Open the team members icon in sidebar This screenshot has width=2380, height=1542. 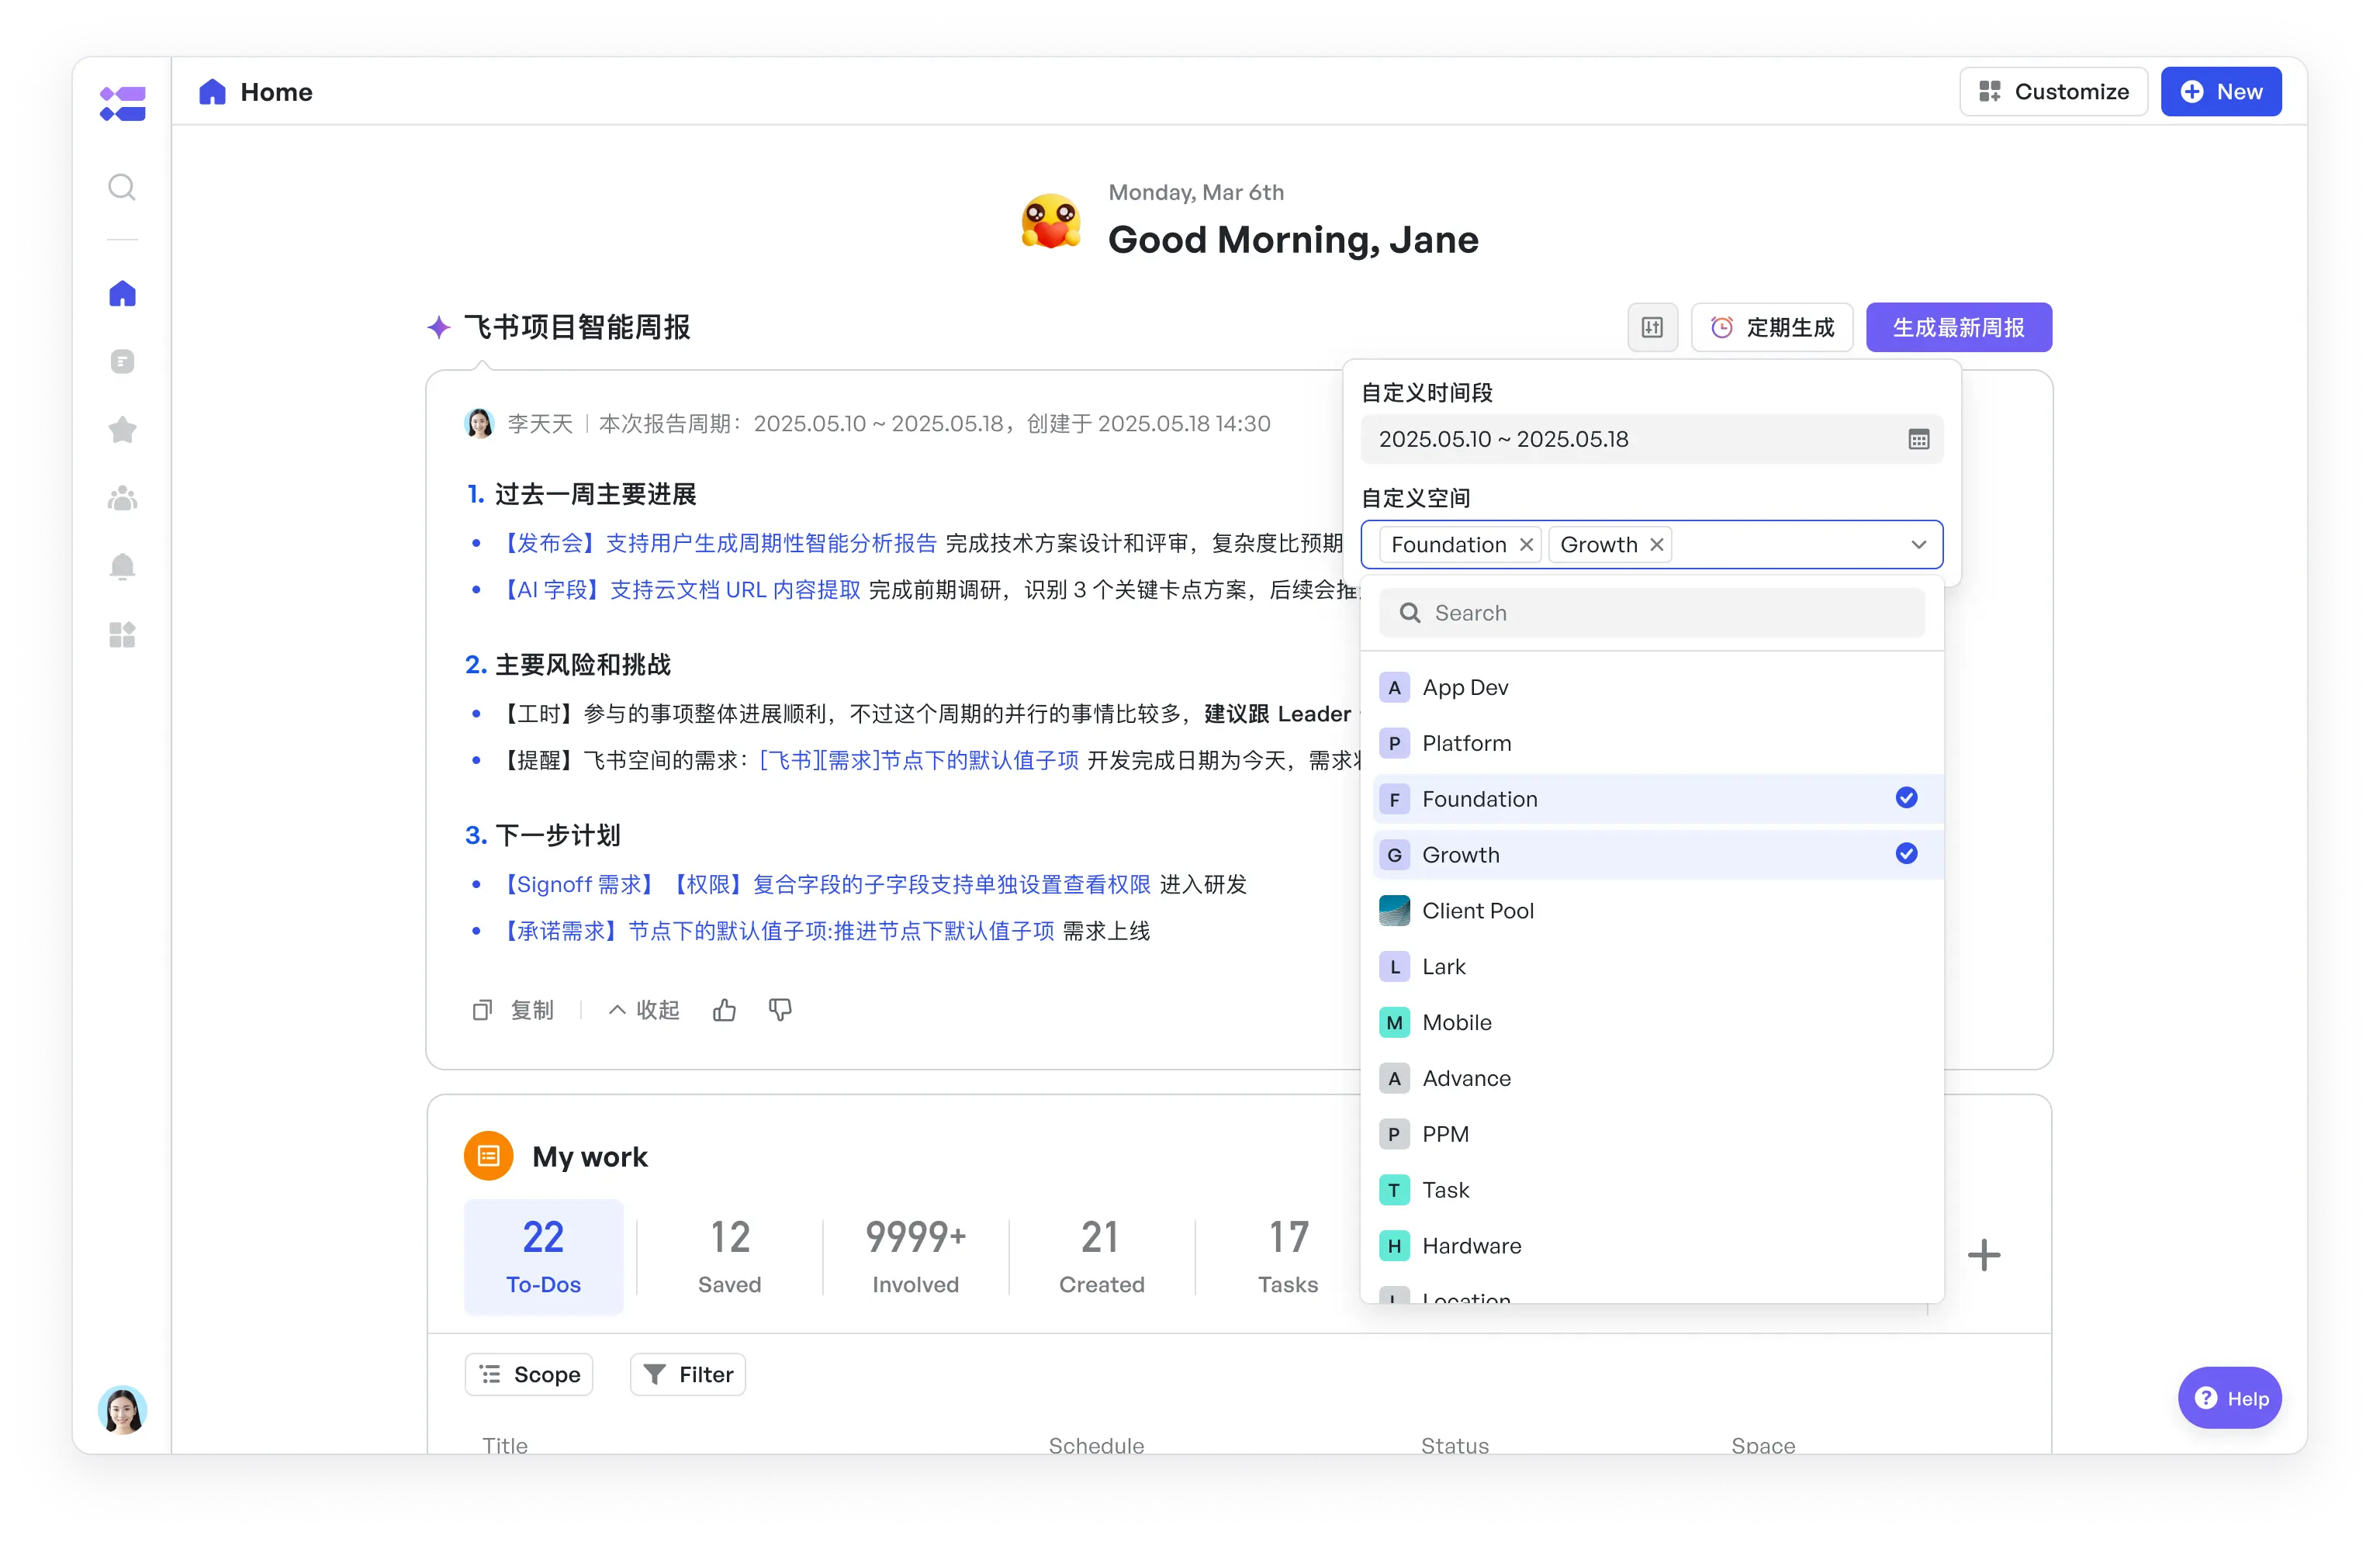(122, 498)
